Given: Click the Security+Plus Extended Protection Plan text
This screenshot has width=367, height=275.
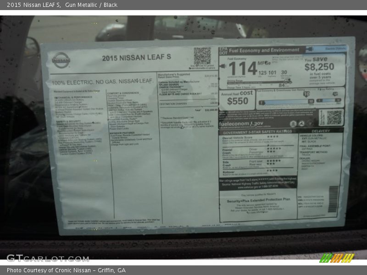Looking at the screenshot, I should tap(259, 200).
